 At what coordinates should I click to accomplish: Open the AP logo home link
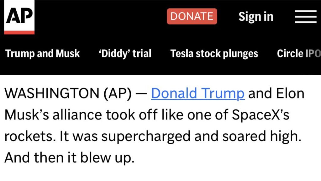19,17
